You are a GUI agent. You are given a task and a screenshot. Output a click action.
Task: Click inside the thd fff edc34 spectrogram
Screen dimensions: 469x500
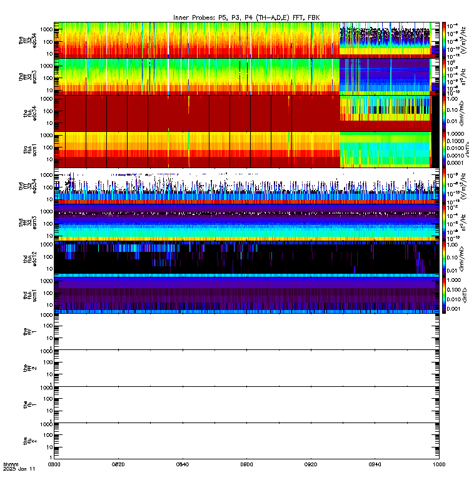coord(246,186)
